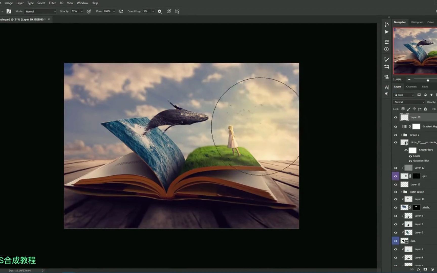Image resolution: width=437 pixels, height=273 pixels.
Task: Toggle Levels smart filter visibility
Action: [410, 156]
